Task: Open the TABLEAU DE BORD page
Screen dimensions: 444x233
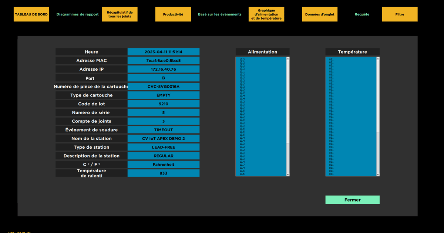Action: [31, 14]
